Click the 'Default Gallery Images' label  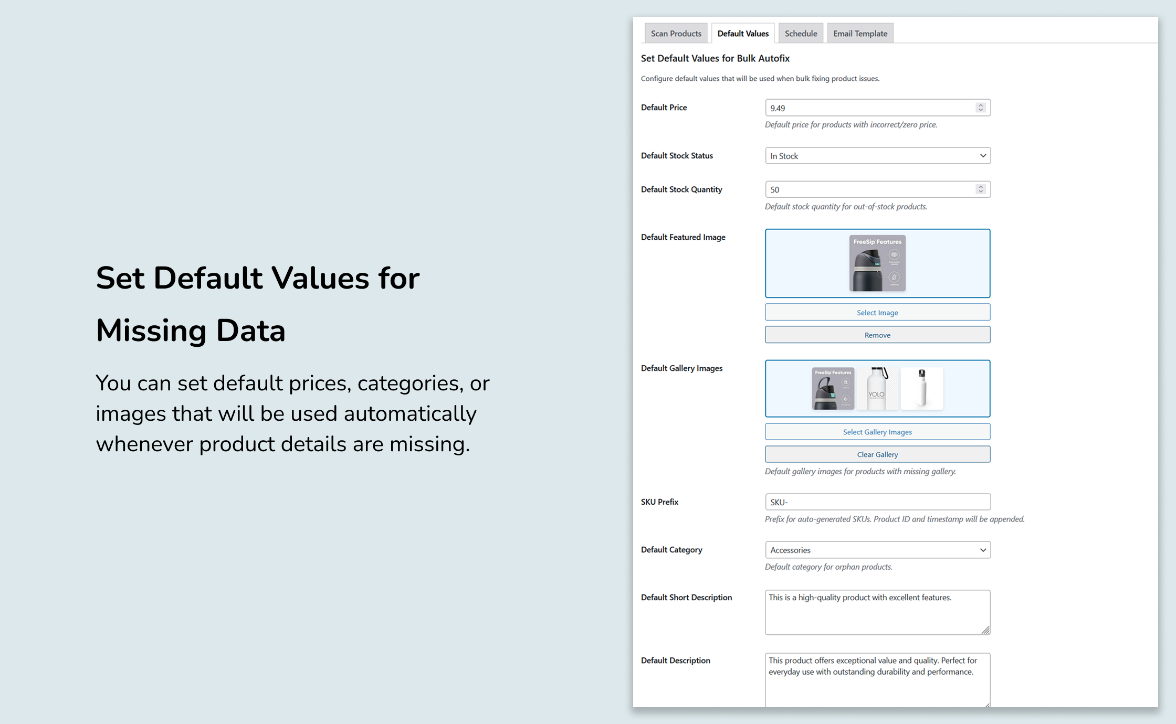pos(681,368)
